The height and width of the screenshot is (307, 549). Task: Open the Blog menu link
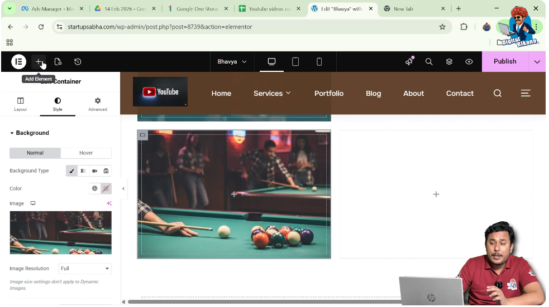click(x=373, y=94)
